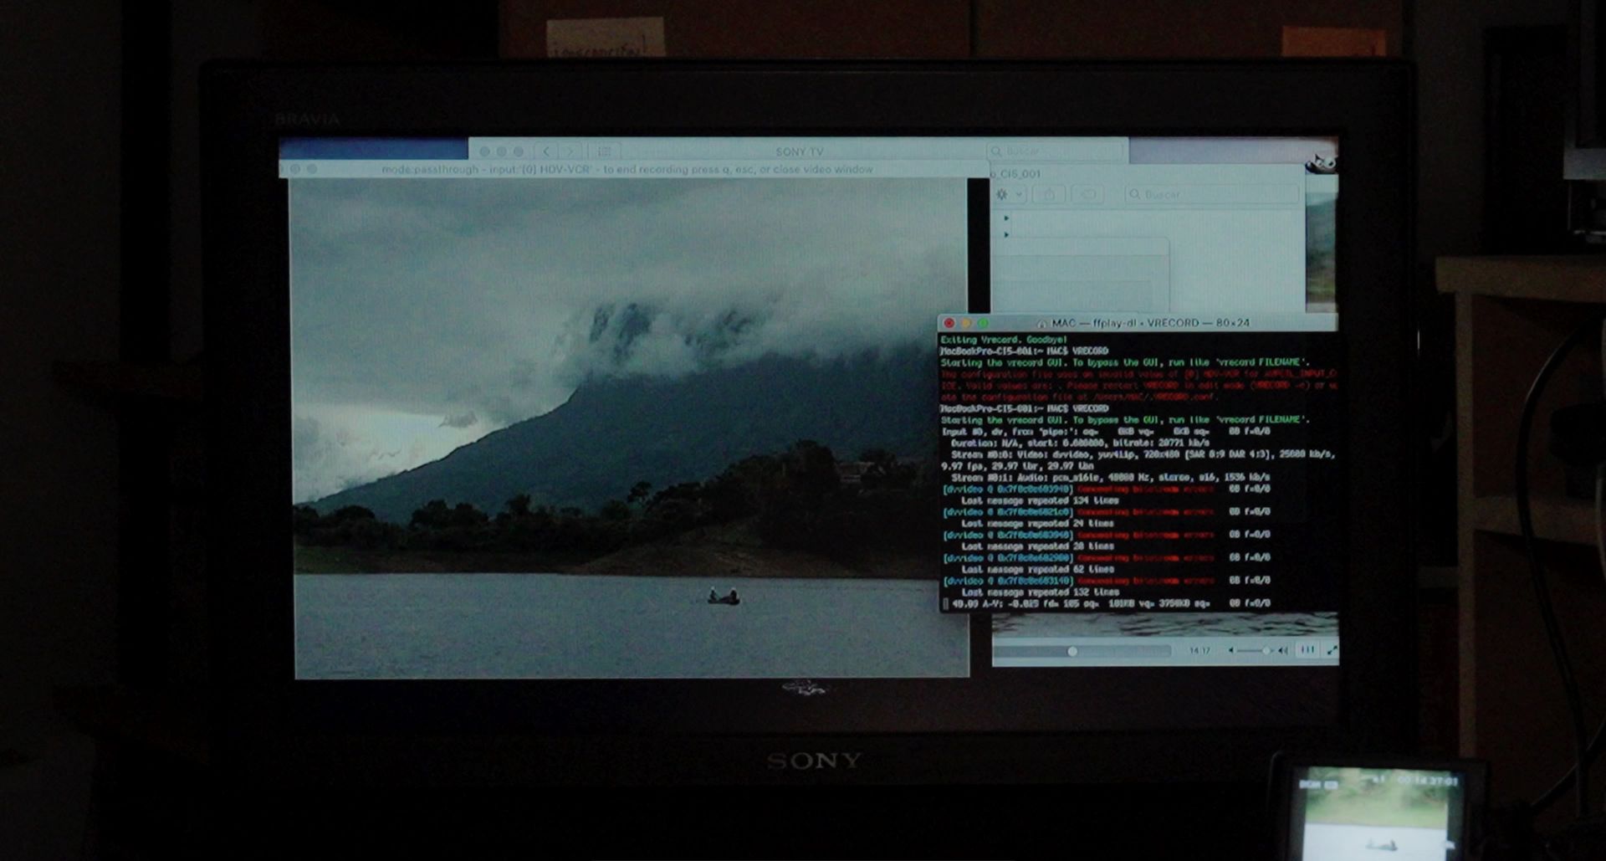1606x861 pixels.
Task: Click the Buscar search field in SONY TV window
Action: click(x=1056, y=151)
